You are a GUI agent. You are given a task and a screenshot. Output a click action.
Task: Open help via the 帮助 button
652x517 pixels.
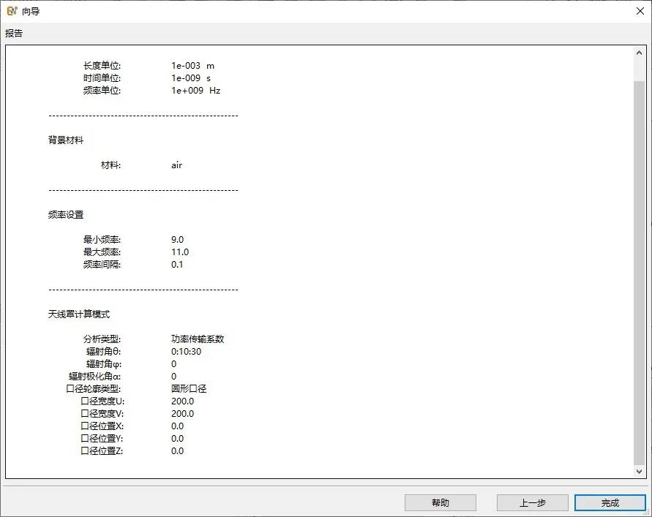(440, 503)
